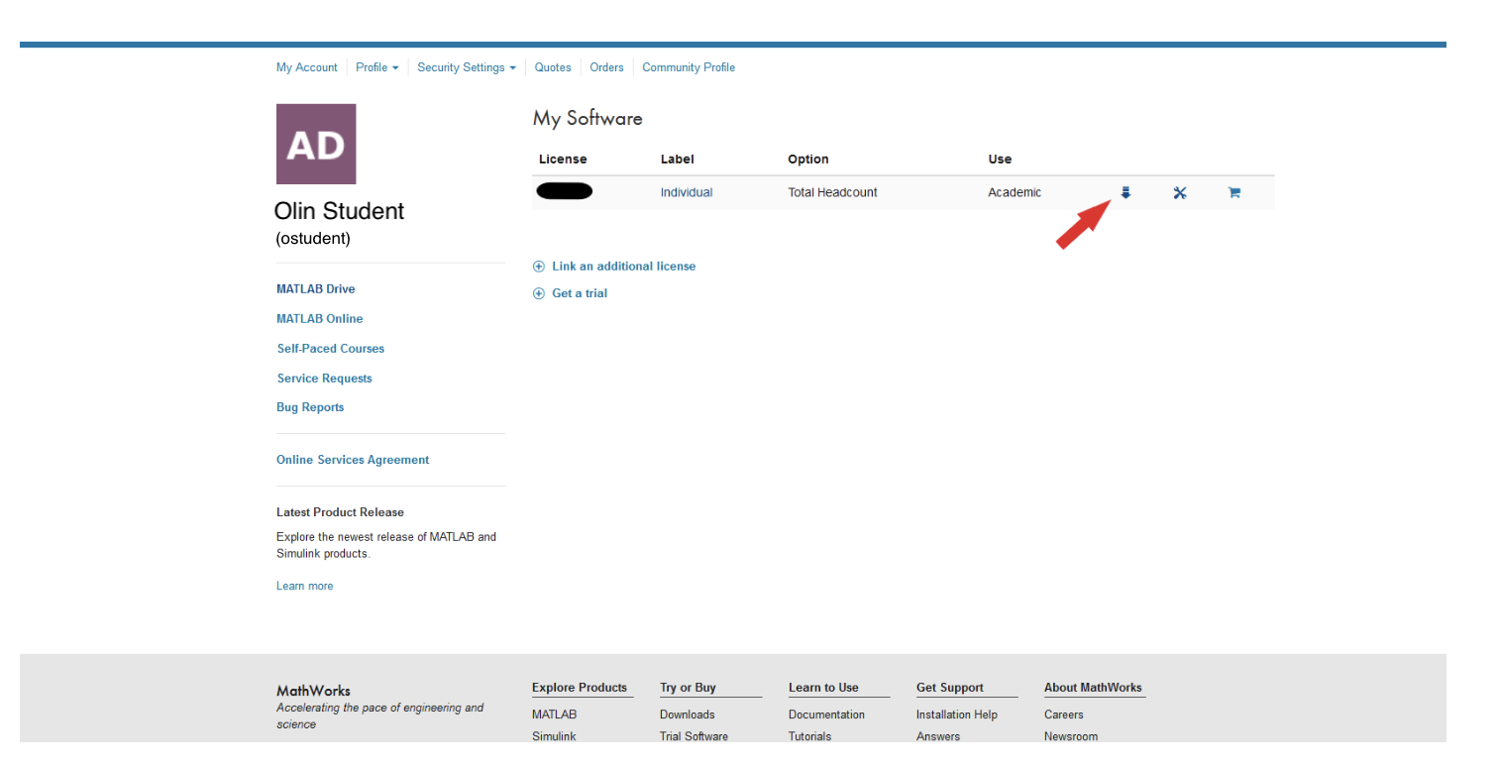This screenshot has height=769, width=1498.
Task: Expand the Security Settings dropdown
Action: point(467,67)
